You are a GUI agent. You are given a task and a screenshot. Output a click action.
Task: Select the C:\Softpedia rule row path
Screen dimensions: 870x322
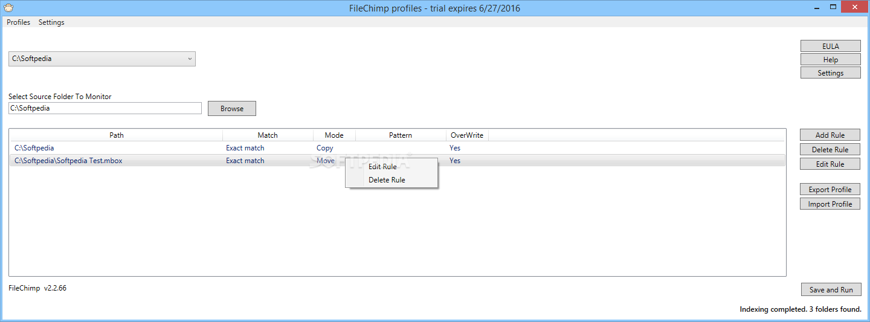point(34,148)
